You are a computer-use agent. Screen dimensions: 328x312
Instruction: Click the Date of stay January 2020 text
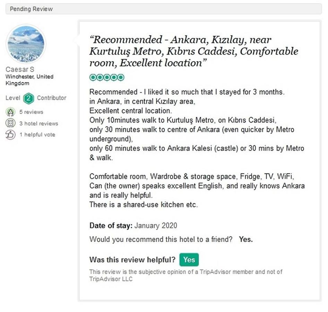point(133,226)
